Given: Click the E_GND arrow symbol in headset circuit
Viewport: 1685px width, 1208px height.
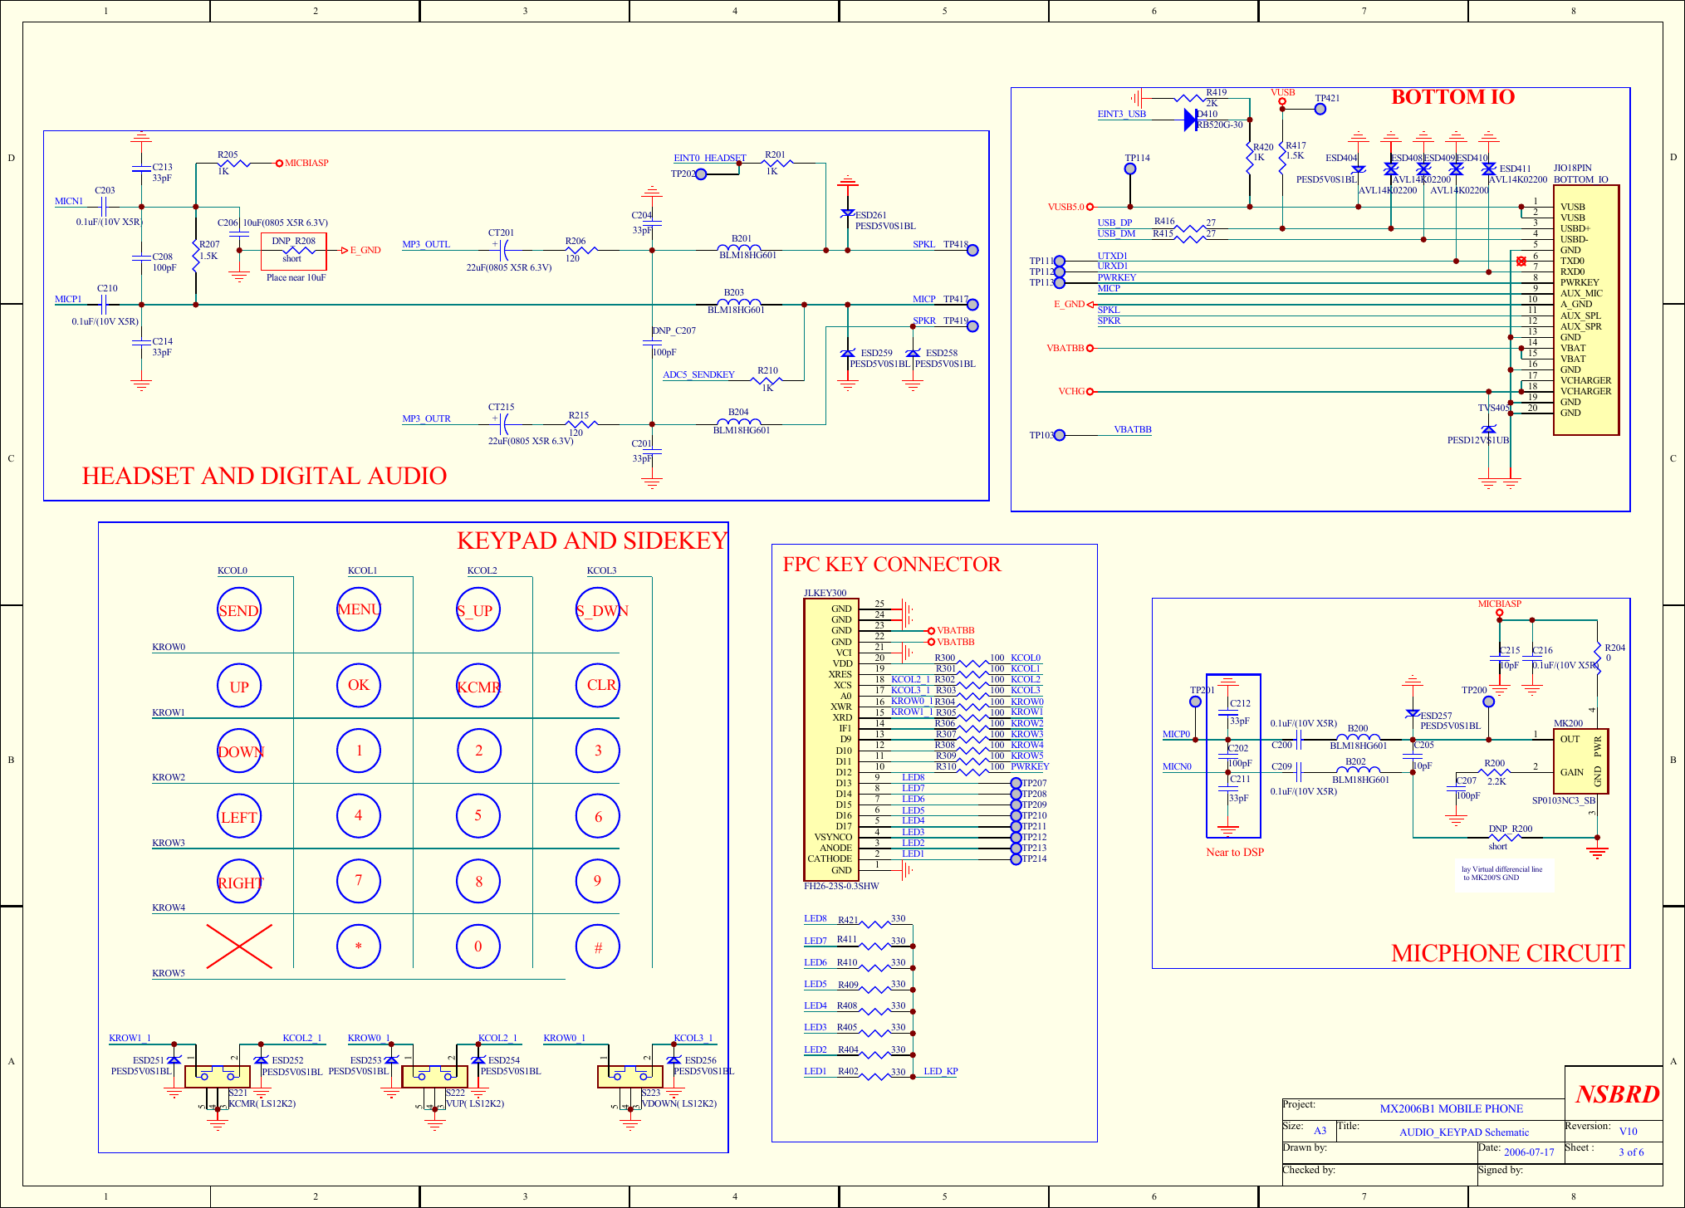Looking at the screenshot, I should (x=344, y=249).
